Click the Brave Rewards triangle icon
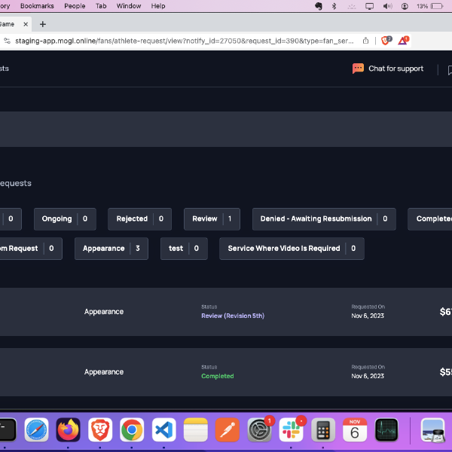Viewport: 452px width, 452px height. tap(404, 41)
